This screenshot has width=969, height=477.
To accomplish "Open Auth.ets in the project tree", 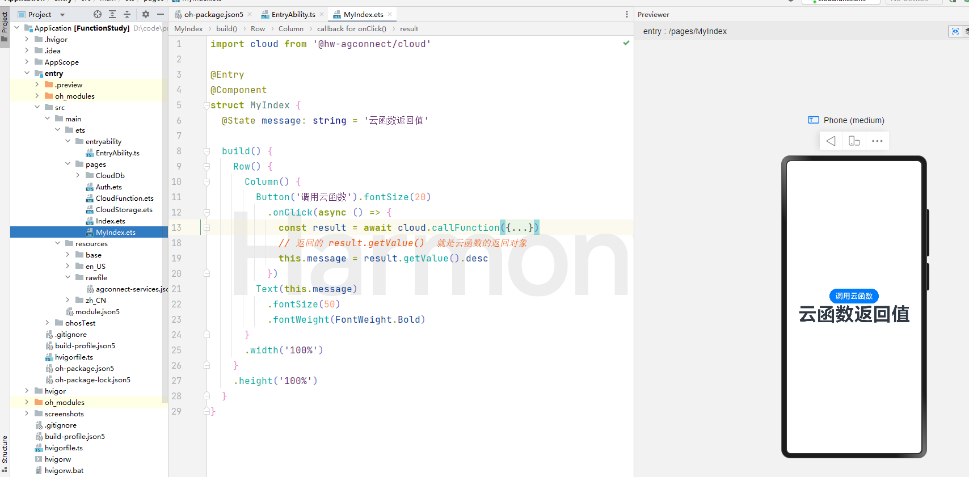I will tap(108, 187).
